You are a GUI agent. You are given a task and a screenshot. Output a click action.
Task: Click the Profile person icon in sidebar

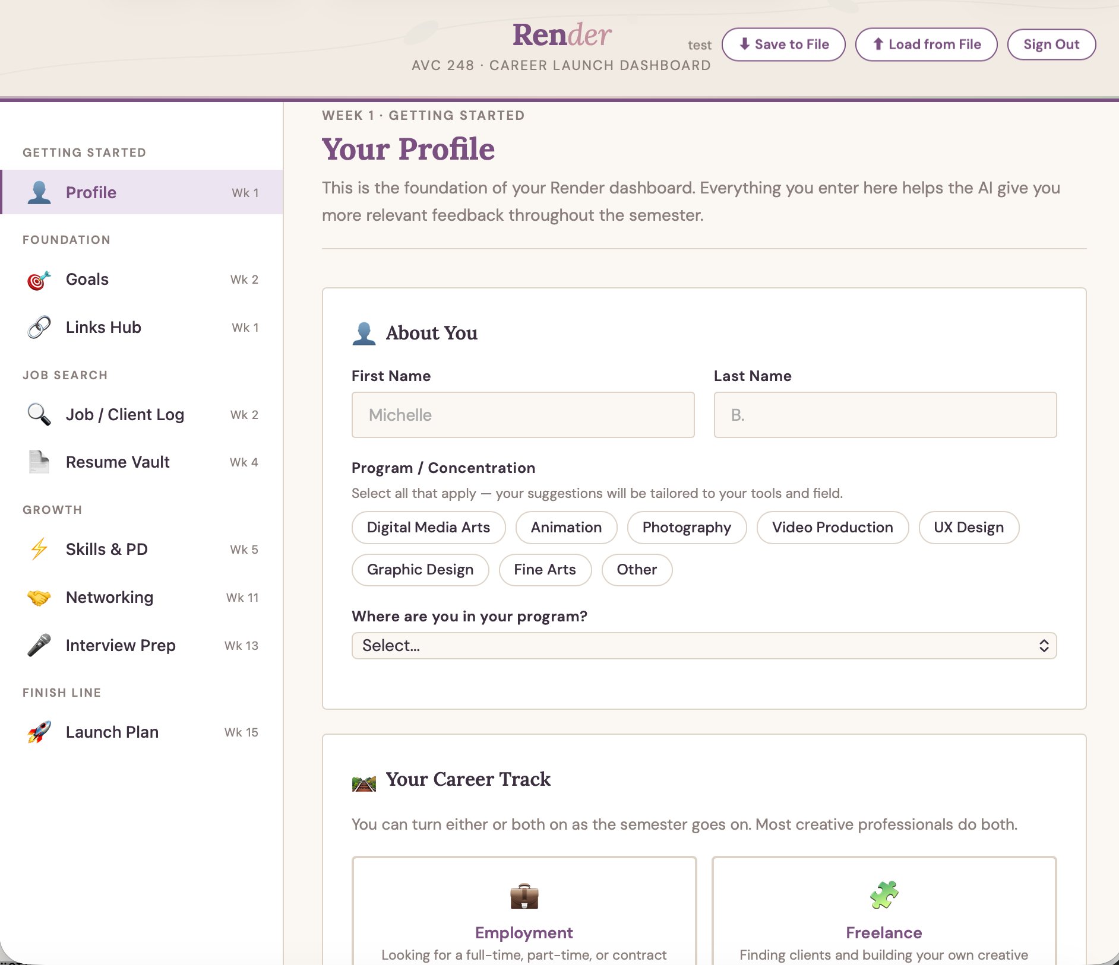(x=39, y=192)
